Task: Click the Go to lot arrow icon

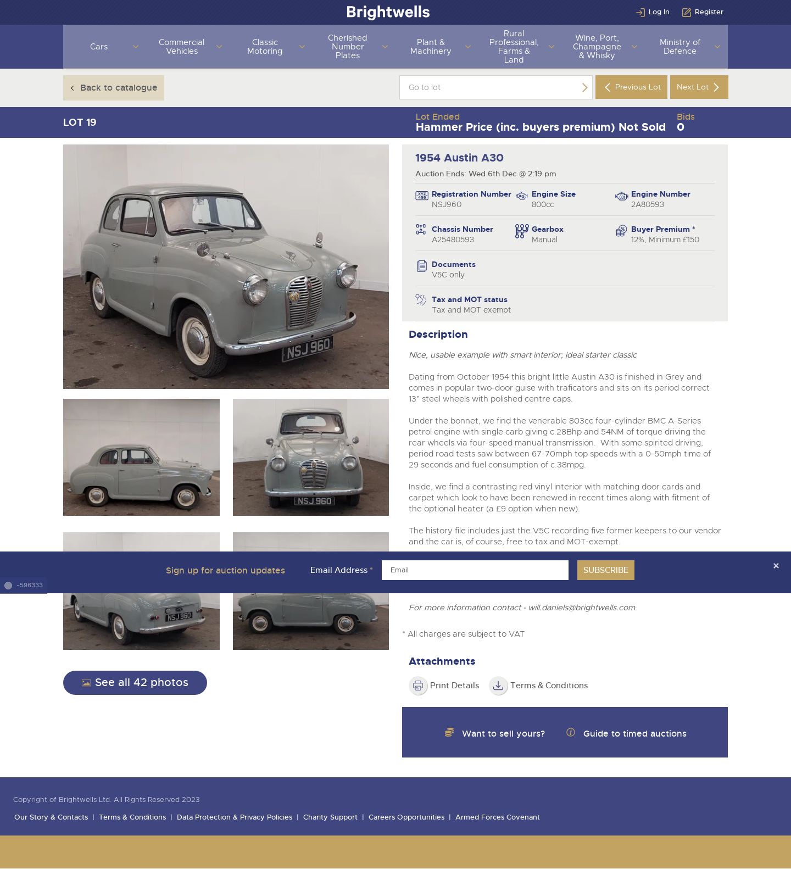Action: point(584,87)
